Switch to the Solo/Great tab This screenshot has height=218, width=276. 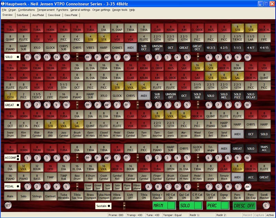[x=22, y=15]
